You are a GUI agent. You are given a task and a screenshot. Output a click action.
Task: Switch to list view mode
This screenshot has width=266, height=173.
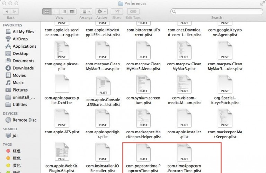55,11
